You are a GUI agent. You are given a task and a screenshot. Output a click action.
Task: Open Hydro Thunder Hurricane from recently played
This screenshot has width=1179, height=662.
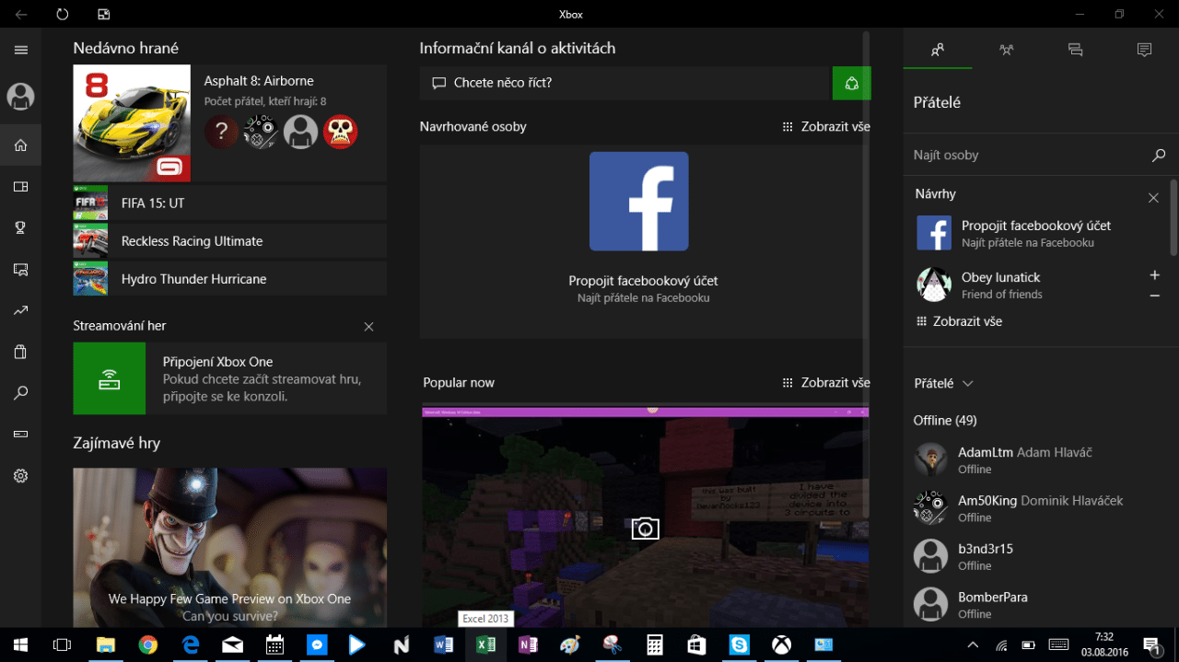click(x=230, y=279)
